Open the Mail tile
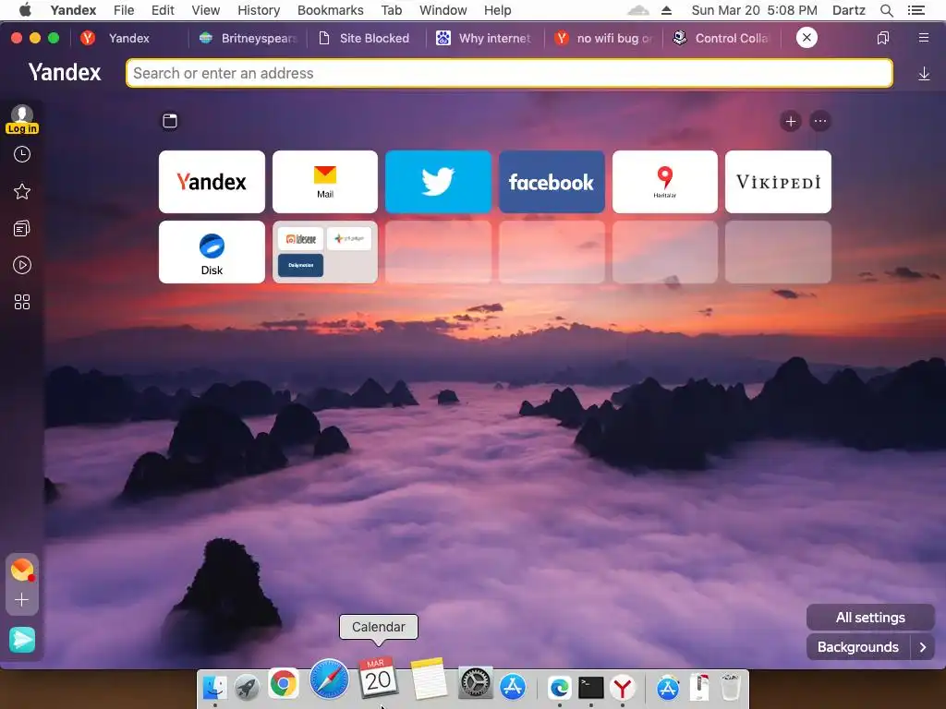Image resolution: width=946 pixels, height=709 pixels. (x=325, y=182)
